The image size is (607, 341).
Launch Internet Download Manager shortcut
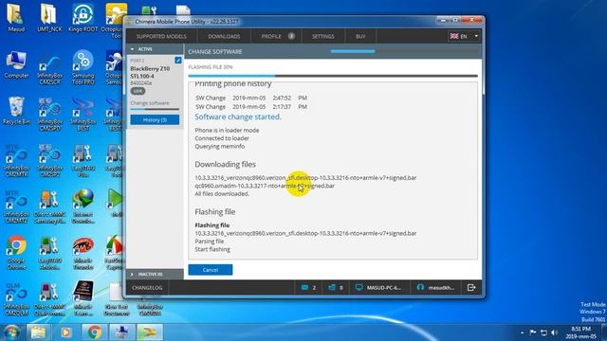(x=83, y=206)
